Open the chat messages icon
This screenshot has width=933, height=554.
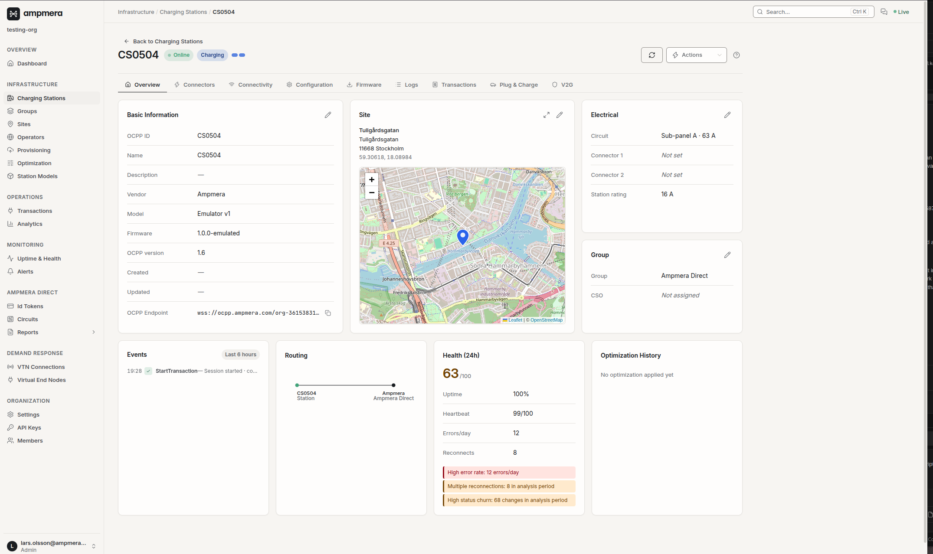pos(884,12)
